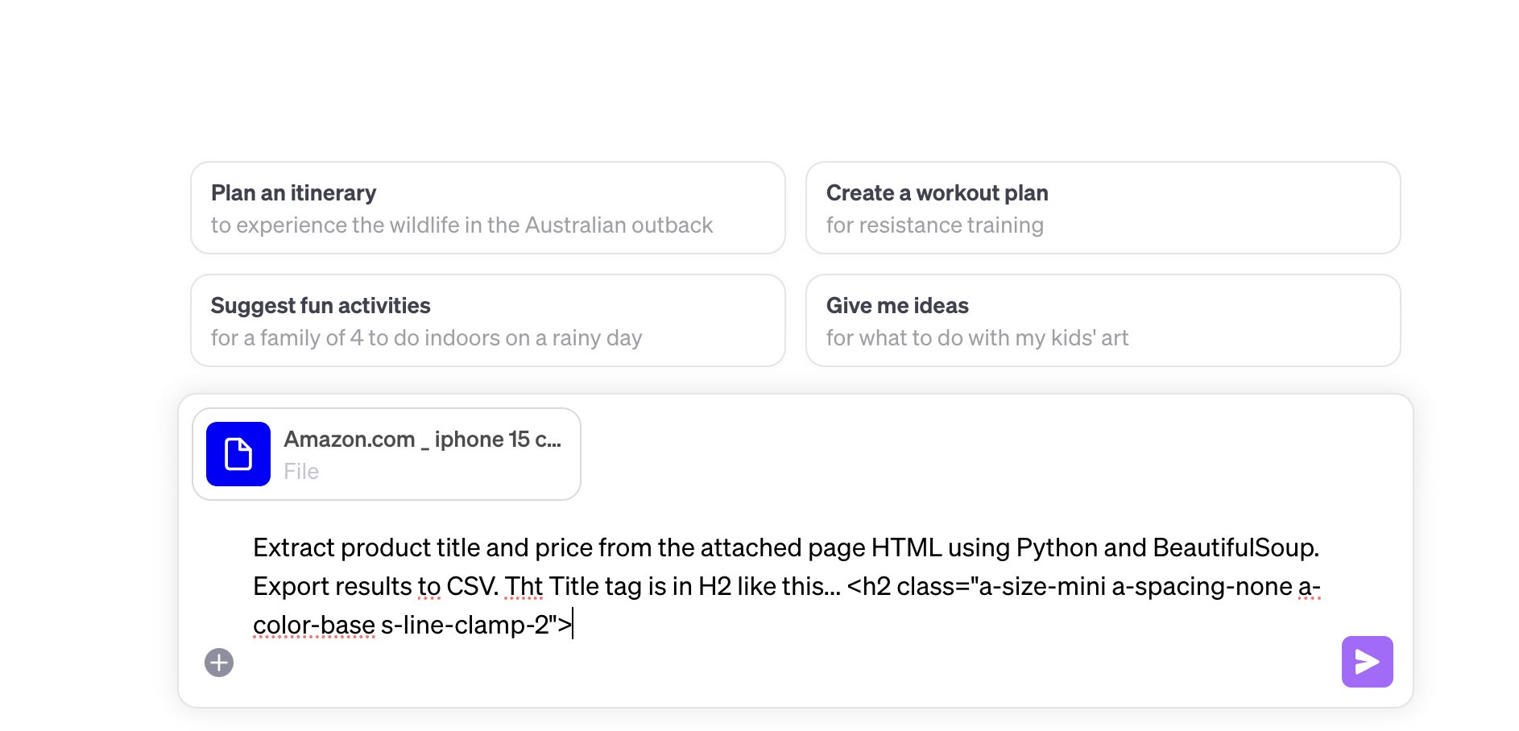This screenshot has height=731, width=1519.
Task: Pick the 'Give me ideas' suggestion card
Action: [1103, 320]
